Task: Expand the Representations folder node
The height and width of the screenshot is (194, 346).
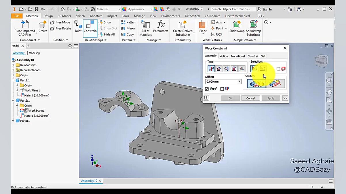Action: point(13,70)
